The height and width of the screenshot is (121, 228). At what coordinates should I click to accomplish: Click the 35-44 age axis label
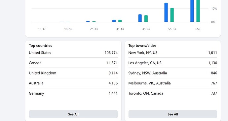click(x=120, y=29)
